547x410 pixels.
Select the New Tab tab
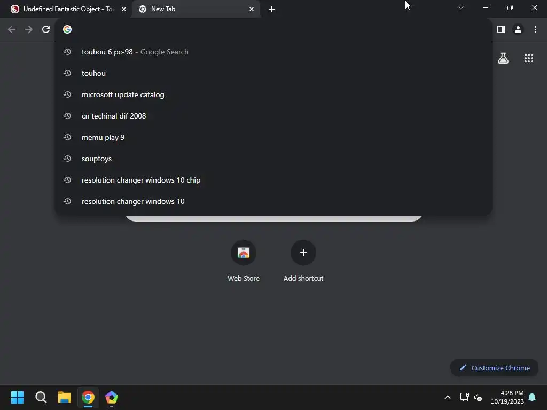(x=196, y=9)
